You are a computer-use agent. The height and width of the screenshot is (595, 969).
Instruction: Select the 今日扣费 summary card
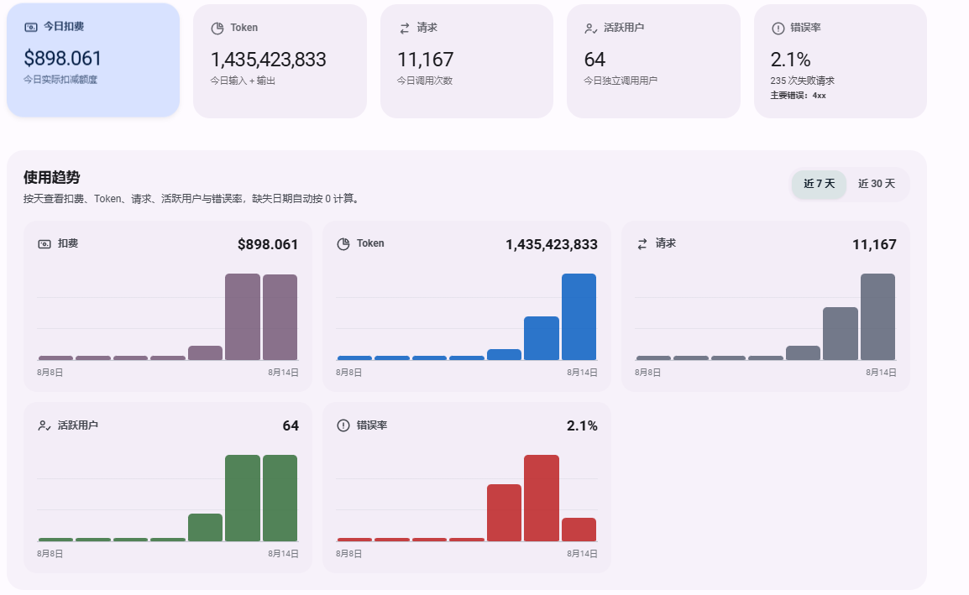[93, 60]
